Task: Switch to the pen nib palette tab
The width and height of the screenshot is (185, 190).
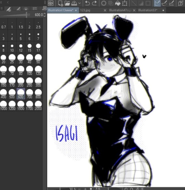Action: [18, 9]
